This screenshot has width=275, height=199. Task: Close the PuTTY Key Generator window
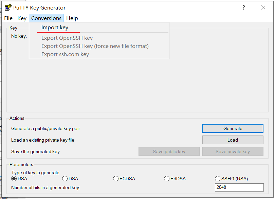(263, 7)
